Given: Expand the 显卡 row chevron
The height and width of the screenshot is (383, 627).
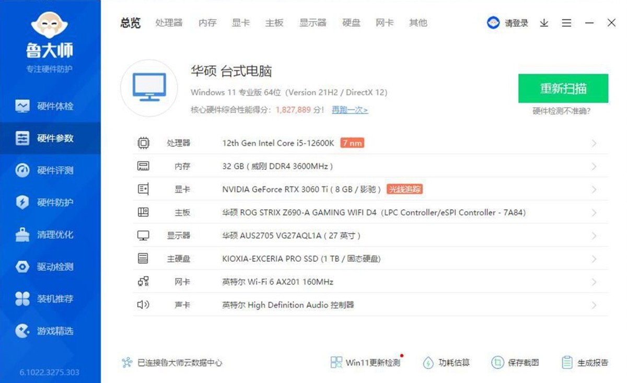Looking at the screenshot, I should tap(594, 189).
